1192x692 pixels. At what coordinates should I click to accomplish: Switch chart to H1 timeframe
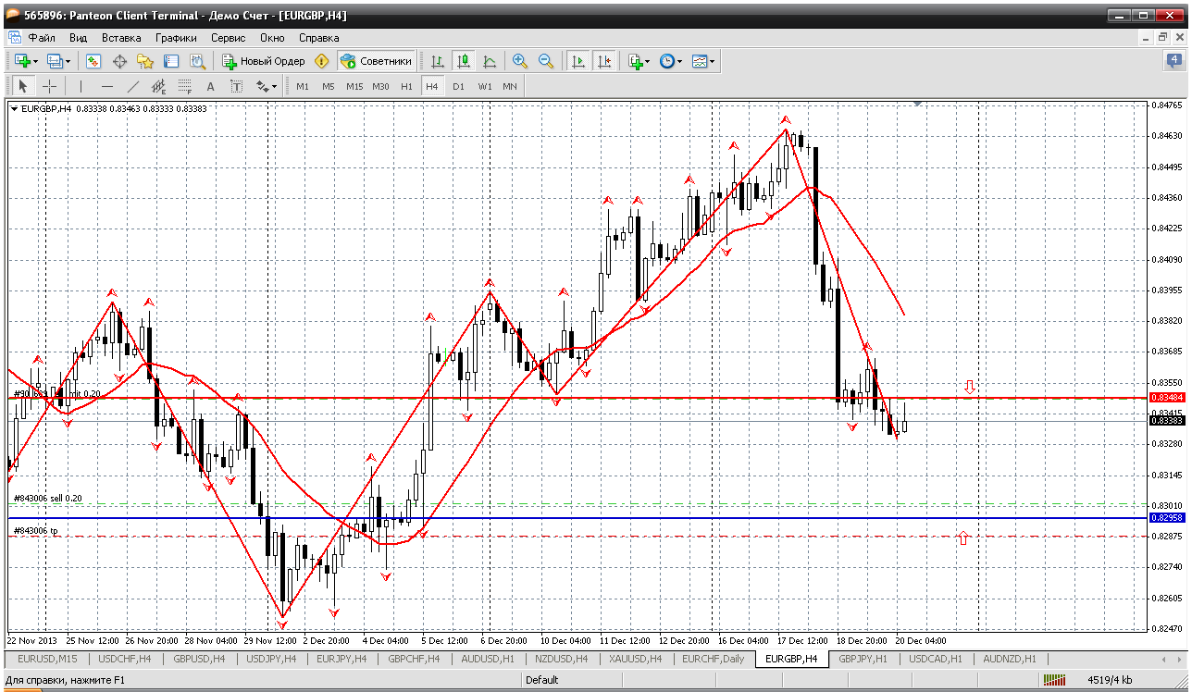pos(406,86)
